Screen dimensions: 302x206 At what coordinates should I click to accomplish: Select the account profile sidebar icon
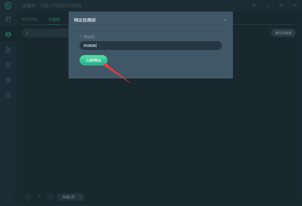point(8,34)
